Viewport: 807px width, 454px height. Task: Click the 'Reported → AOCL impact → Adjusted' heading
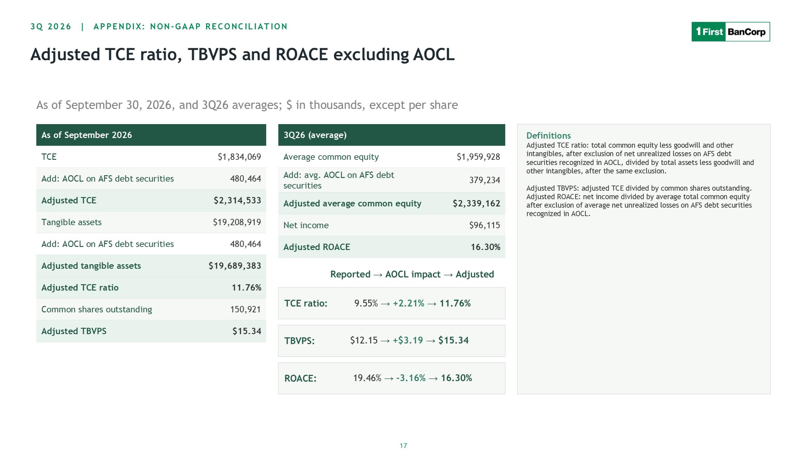point(412,274)
